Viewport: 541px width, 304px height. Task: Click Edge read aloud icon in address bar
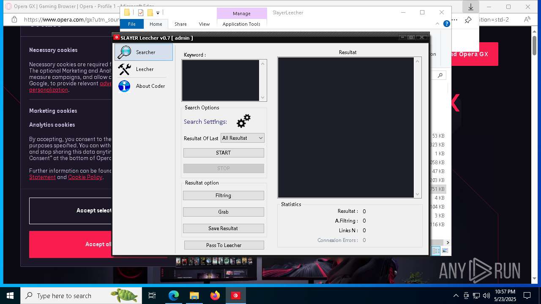click(527, 19)
